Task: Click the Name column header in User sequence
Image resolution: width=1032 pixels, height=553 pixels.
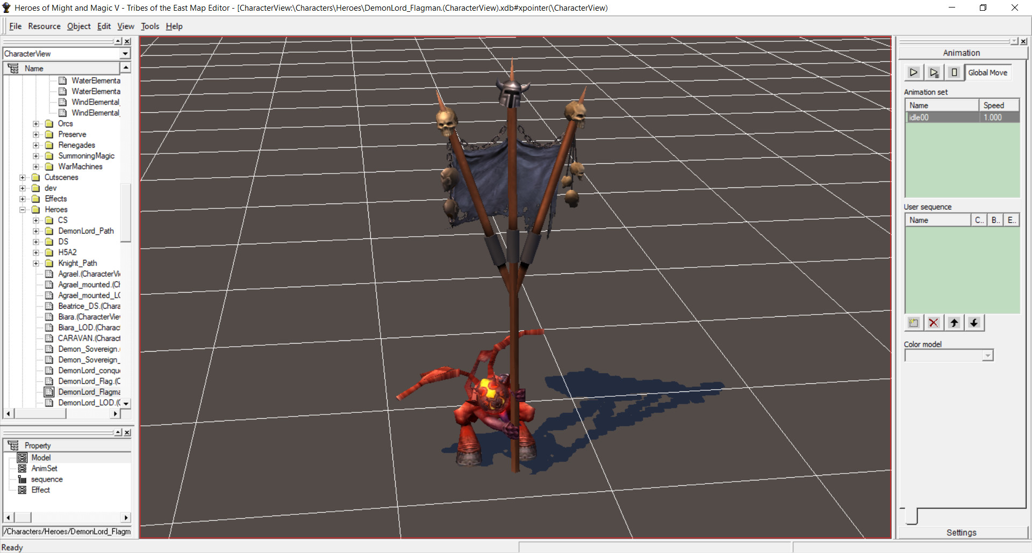Action: pyautogui.click(x=938, y=220)
